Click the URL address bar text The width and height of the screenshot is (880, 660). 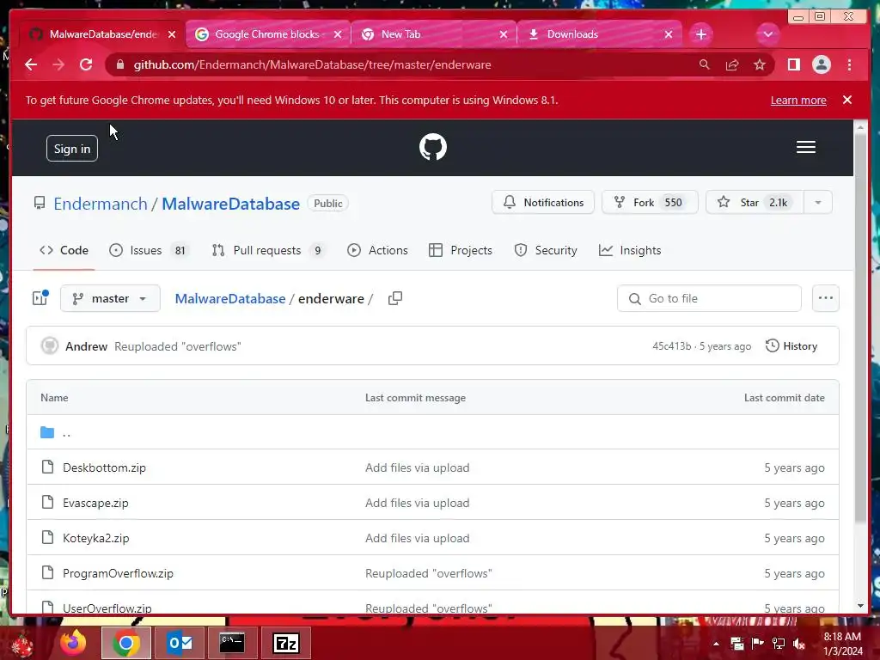pyautogui.click(x=312, y=64)
